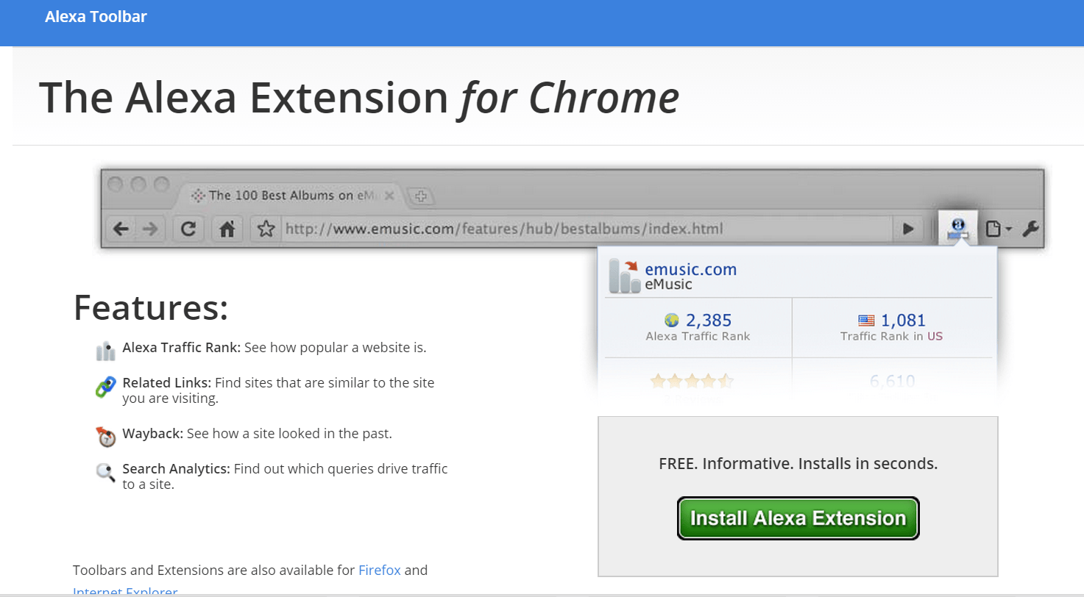
Task: Click the Search Analytics feature text
Action: point(286,476)
